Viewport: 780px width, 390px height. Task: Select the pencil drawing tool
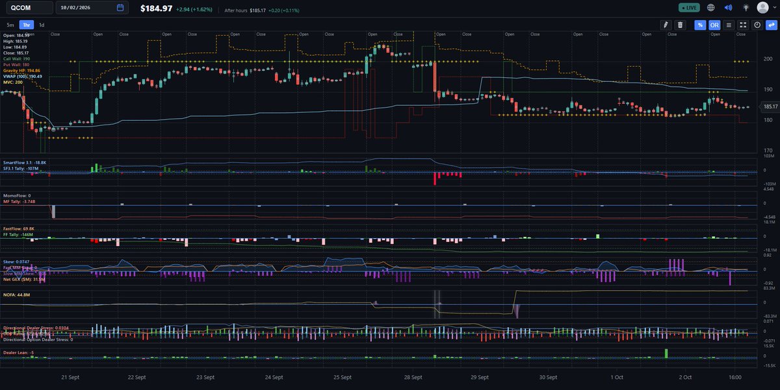point(665,25)
